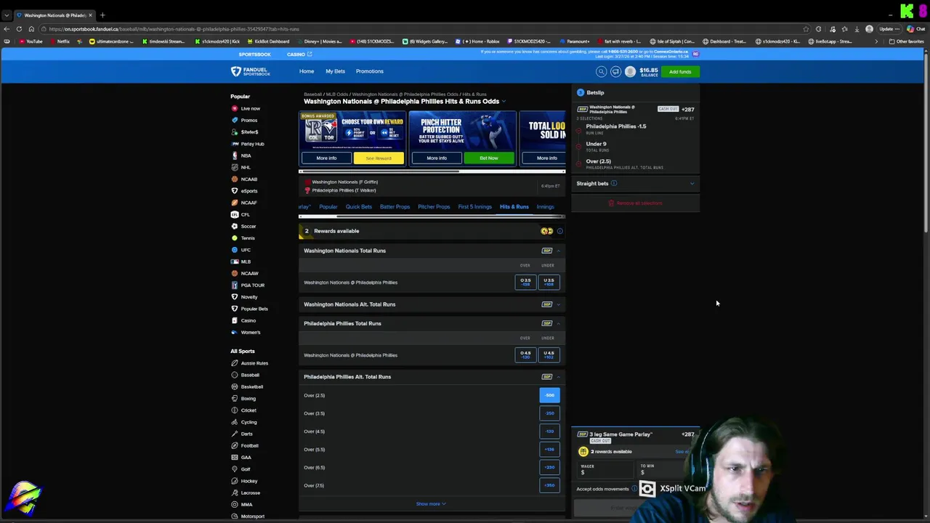The image size is (930, 523).
Task: Select the Hits & Runs tab
Action: pyautogui.click(x=514, y=207)
